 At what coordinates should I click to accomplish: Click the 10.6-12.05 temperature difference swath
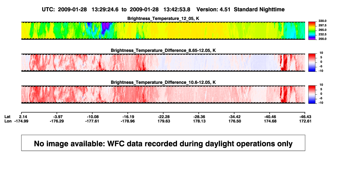pyautogui.click(x=163, y=94)
